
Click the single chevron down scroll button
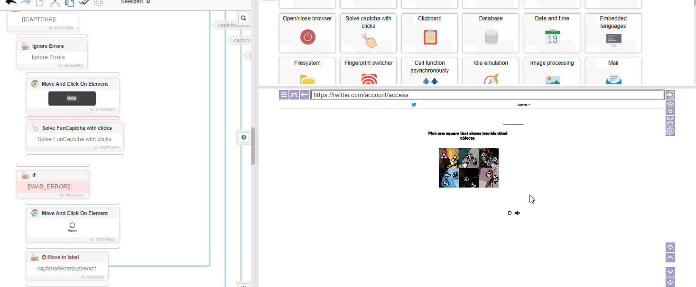pyautogui.click(x=670, y=272)
